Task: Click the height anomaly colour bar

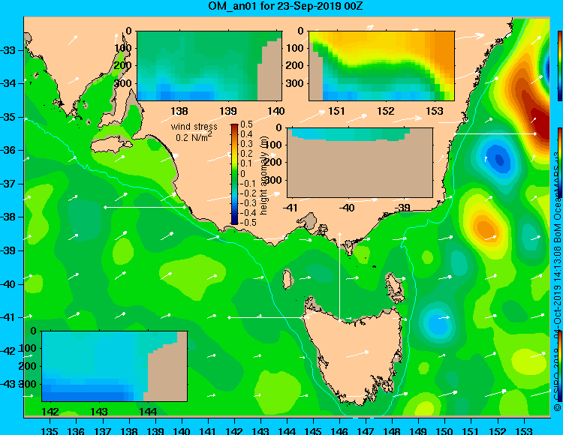Action: click(x=234, y=174)
